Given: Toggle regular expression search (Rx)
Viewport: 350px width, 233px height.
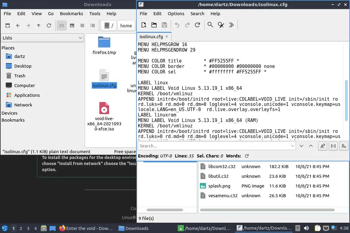Looking at the screenshot, I should tap(344, 146).
